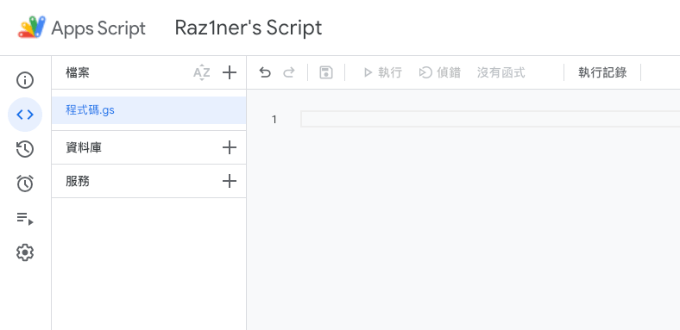Select the 程式碼.gs file

148,110
